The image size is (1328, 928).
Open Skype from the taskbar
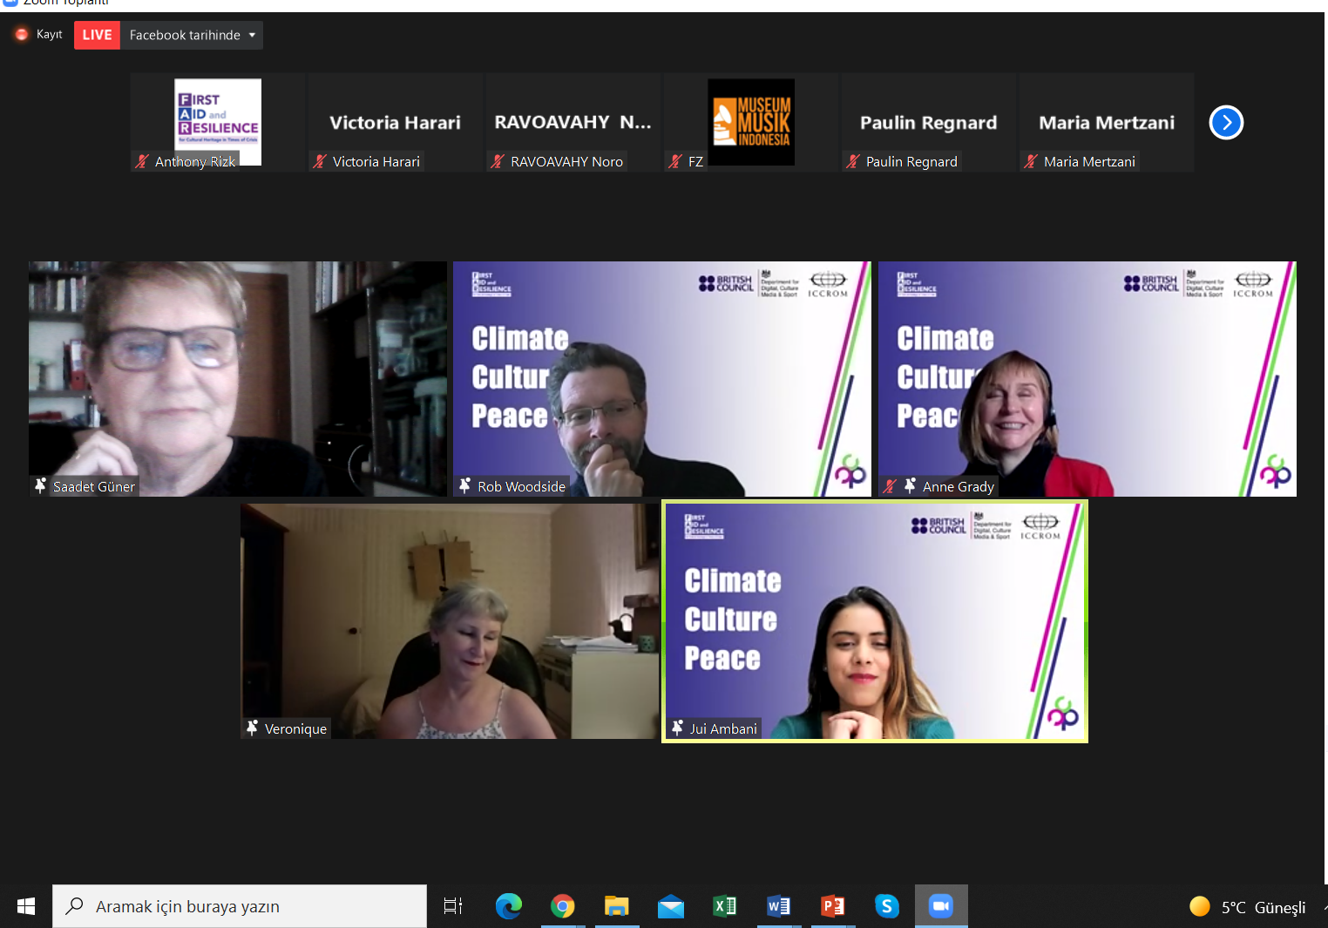point(886,906)
